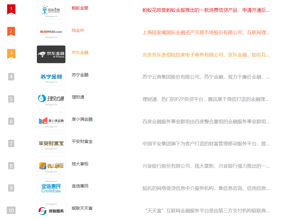The height and width of the screenshot is (219, 285).
Task: Click the gray rank 7 badge
Action: point(11,143)
